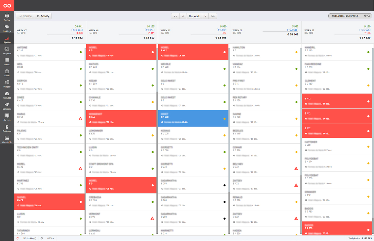Open Comptable in the sidebar
Viewport: 374px width, 241px height.
(x=7, y=139)
